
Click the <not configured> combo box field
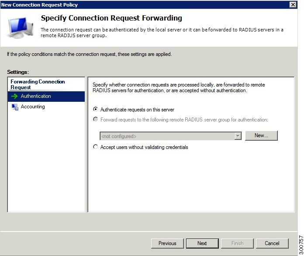point(171,136)
